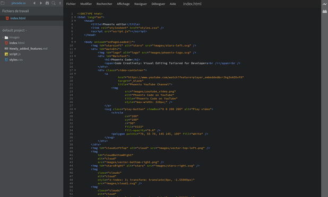This screenshot has width=328, height=197.
Task: Click the split view up-down arrows icon
Action: (x=60, y=3)
